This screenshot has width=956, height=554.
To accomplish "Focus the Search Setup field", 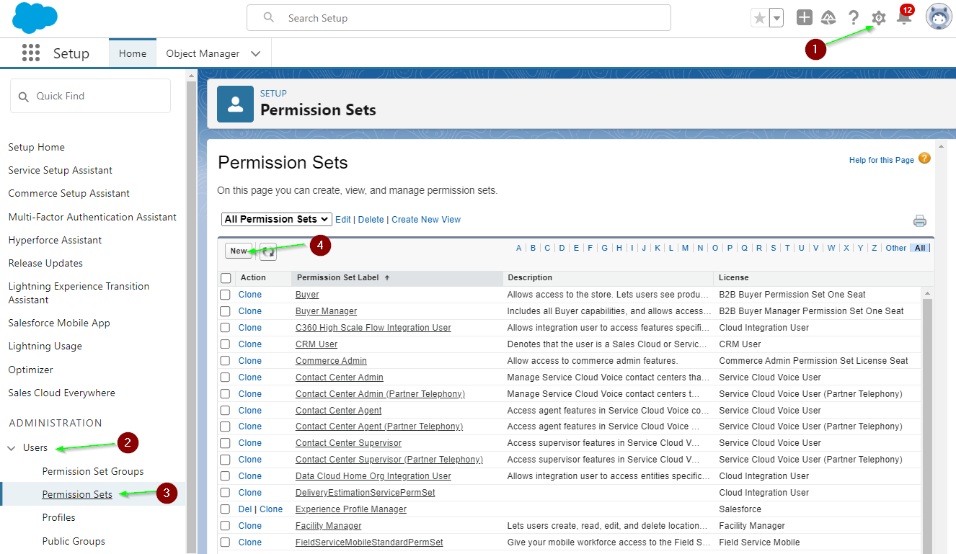I will point(459,18).
